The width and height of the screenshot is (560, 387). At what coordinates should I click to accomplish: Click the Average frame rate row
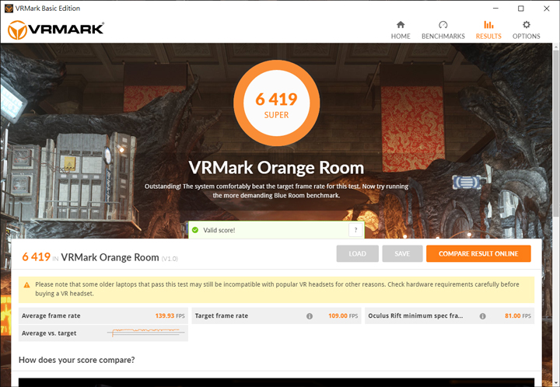coord(103,316)
